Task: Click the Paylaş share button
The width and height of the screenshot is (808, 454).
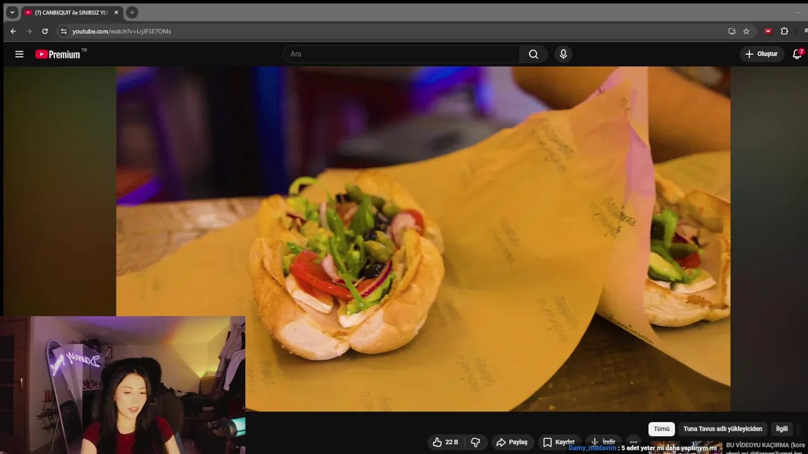Action: point(512,442)
